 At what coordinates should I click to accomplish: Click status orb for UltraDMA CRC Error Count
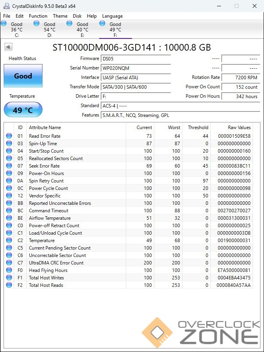(x=9, y=263)
